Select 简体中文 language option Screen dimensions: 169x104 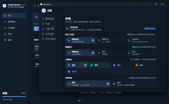(111, 40)
